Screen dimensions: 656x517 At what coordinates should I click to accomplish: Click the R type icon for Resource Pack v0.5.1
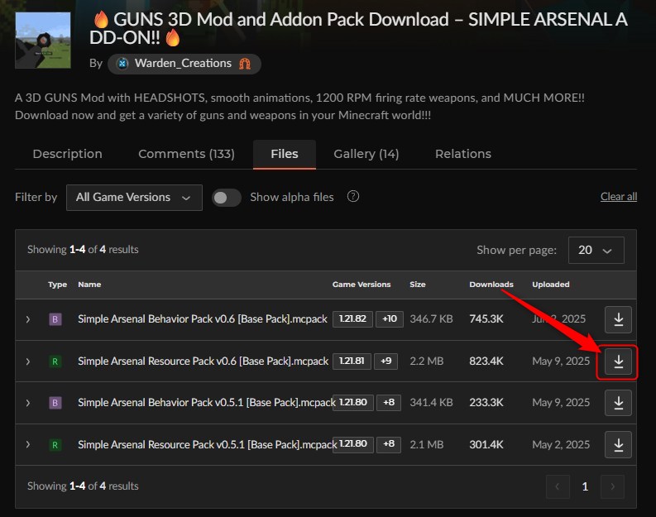click(x=55, y=445)
